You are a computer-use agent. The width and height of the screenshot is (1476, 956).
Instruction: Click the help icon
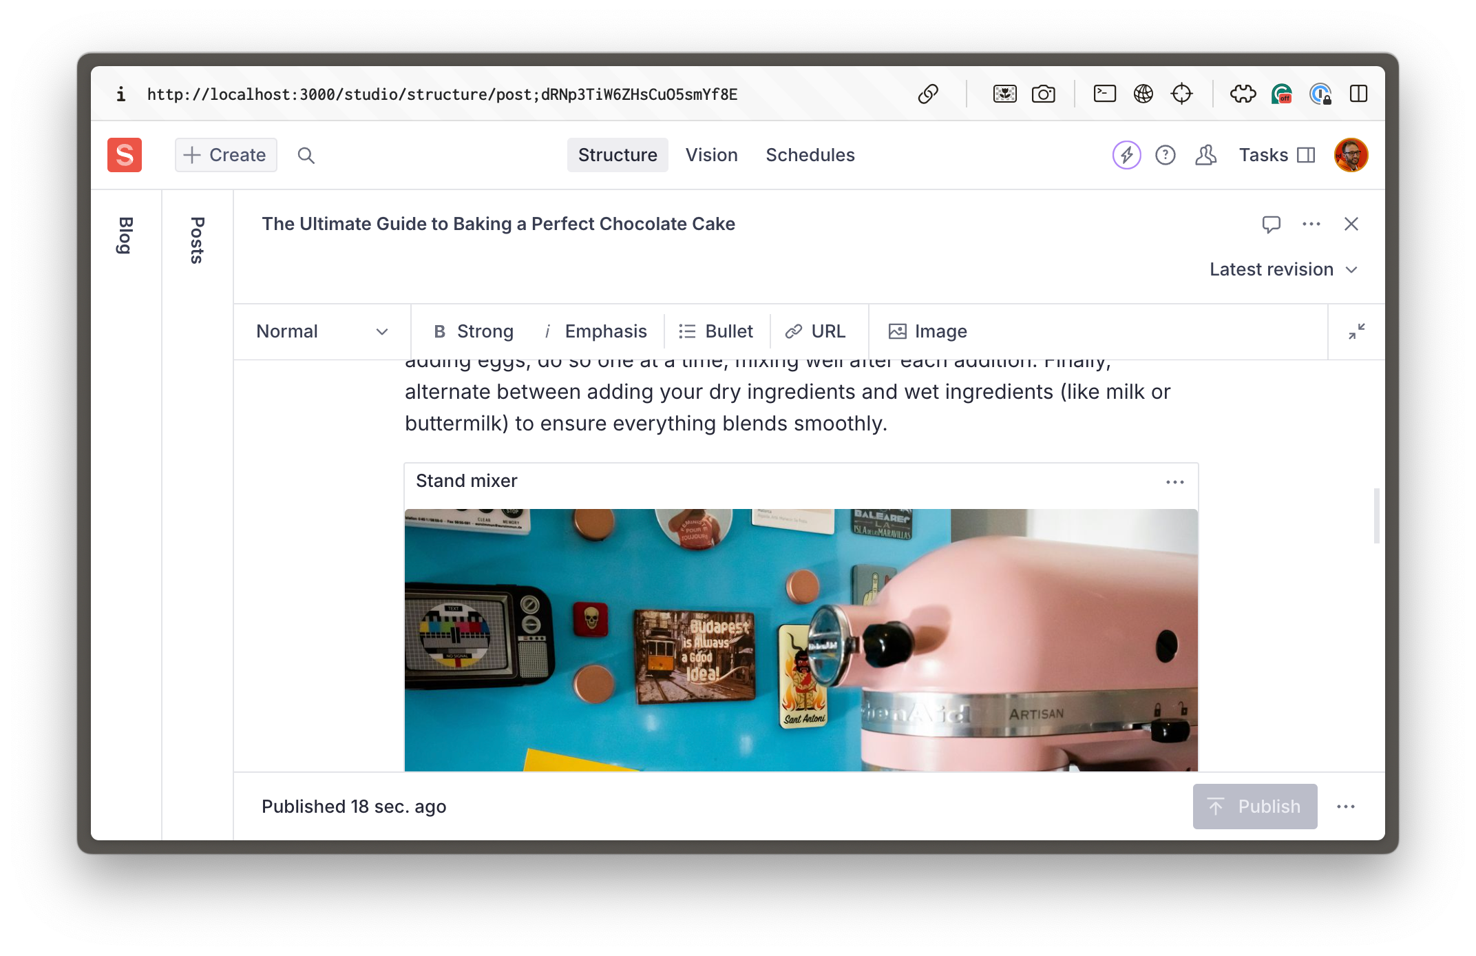click(x=1165, y=155)
